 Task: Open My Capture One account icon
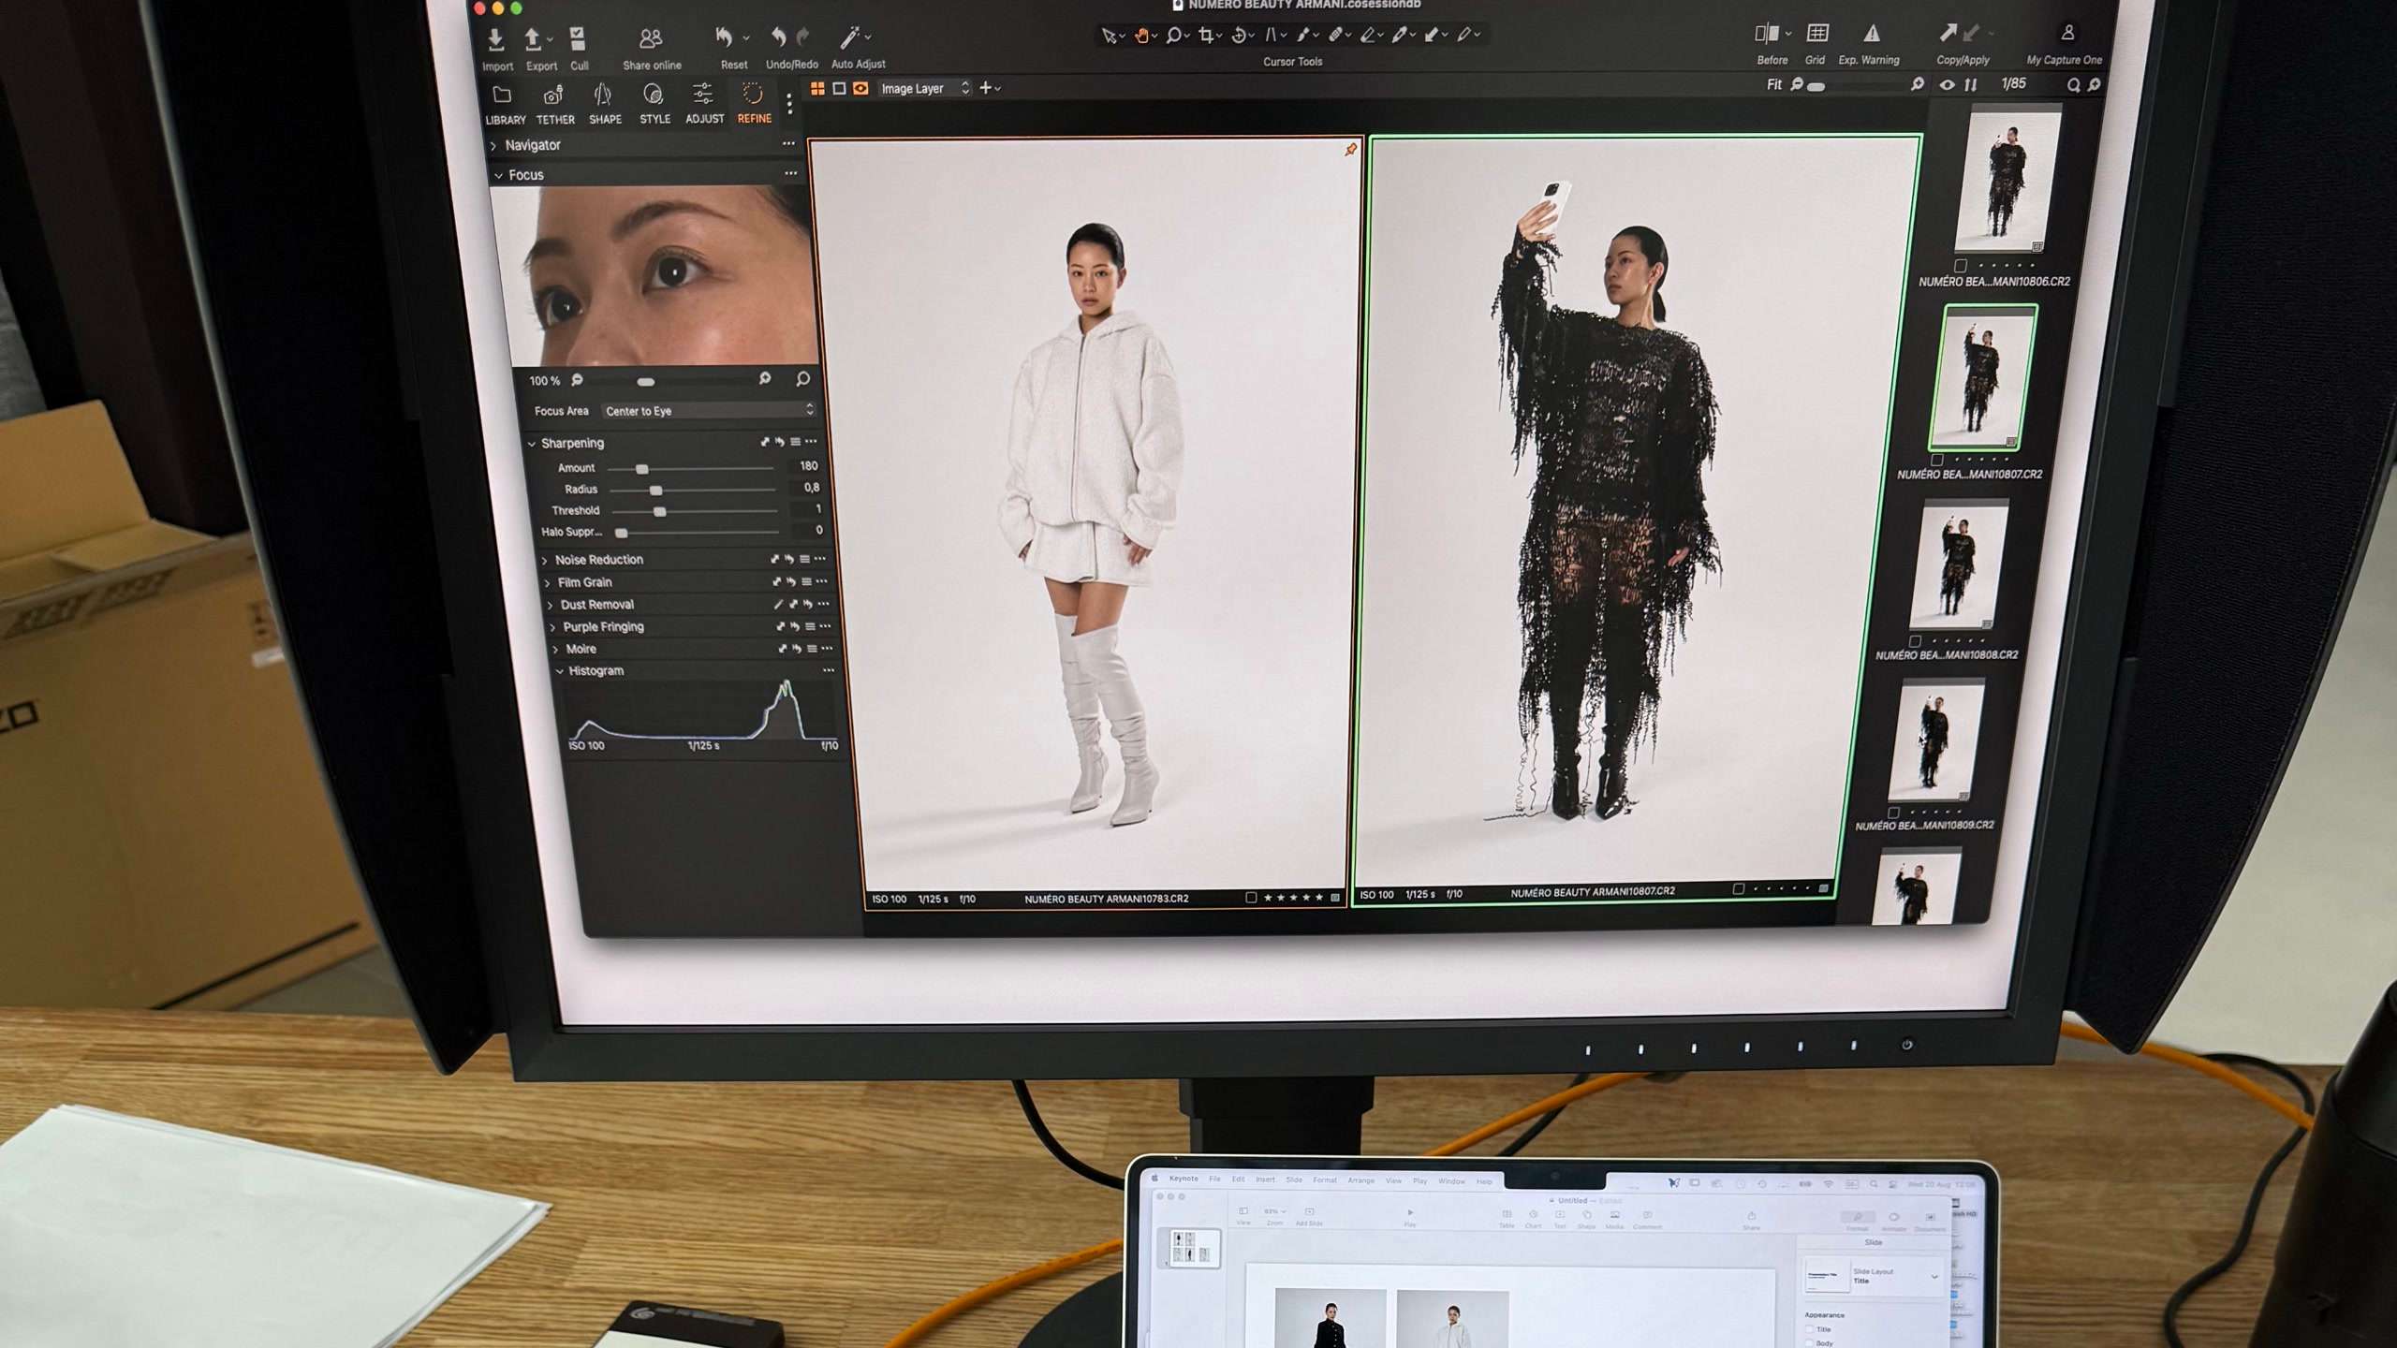tap(2067, 33)
